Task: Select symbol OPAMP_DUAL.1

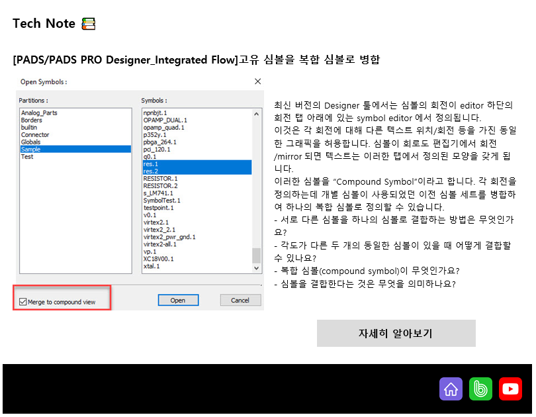Action: pyautogui.click(x=197, y=120)
